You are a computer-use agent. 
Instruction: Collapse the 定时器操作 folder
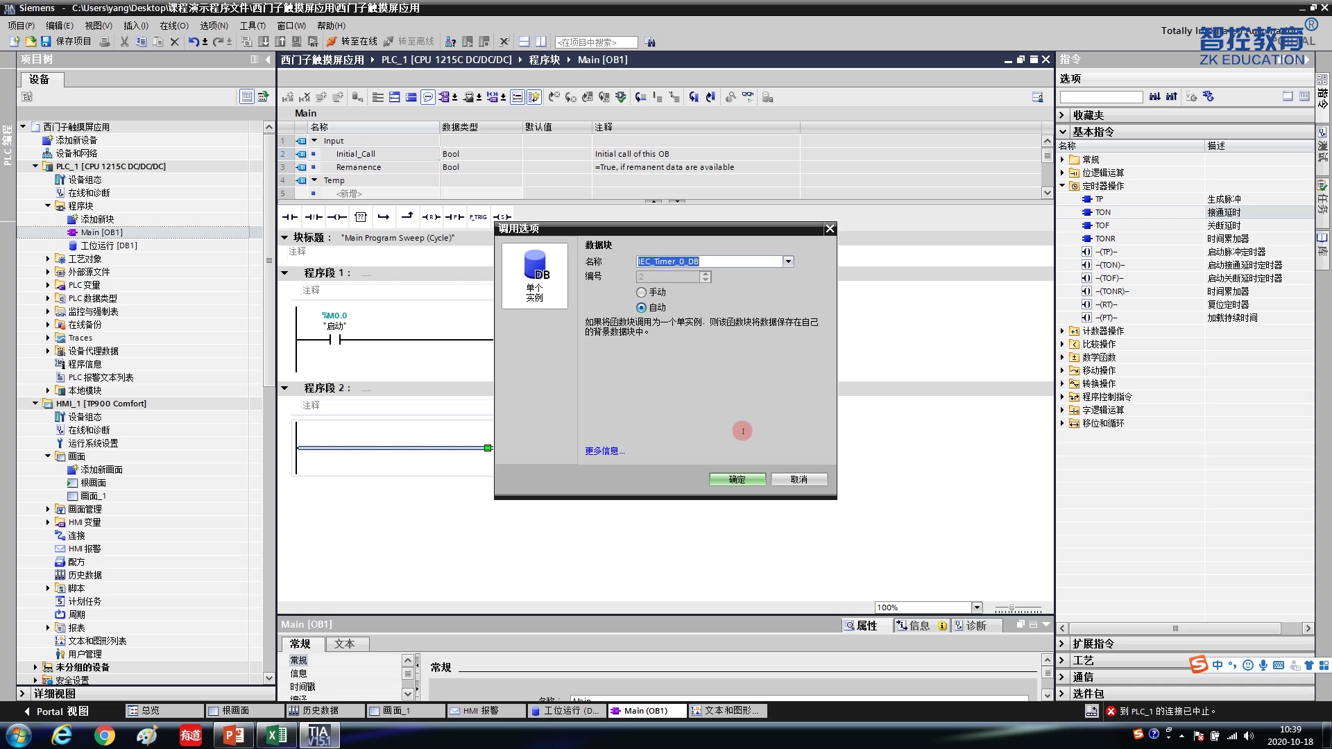(x=1062, y=186)
